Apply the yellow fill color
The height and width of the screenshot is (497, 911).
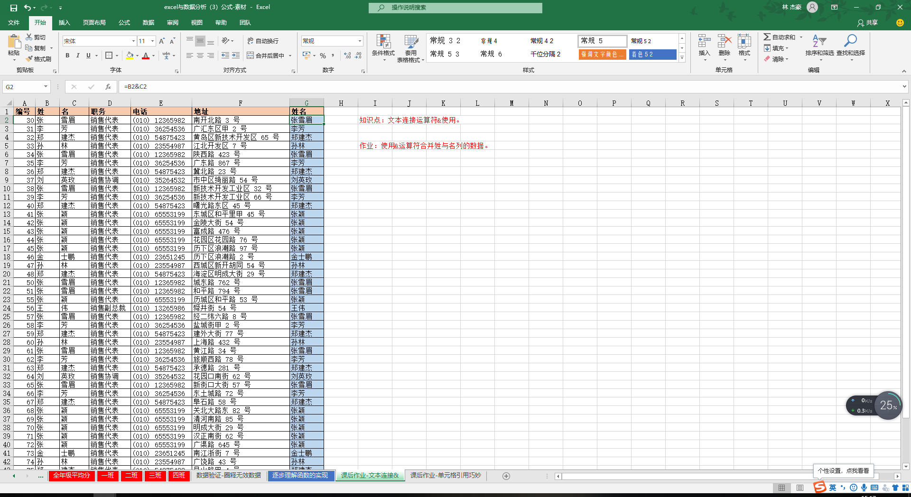click(x=130, y=55)
